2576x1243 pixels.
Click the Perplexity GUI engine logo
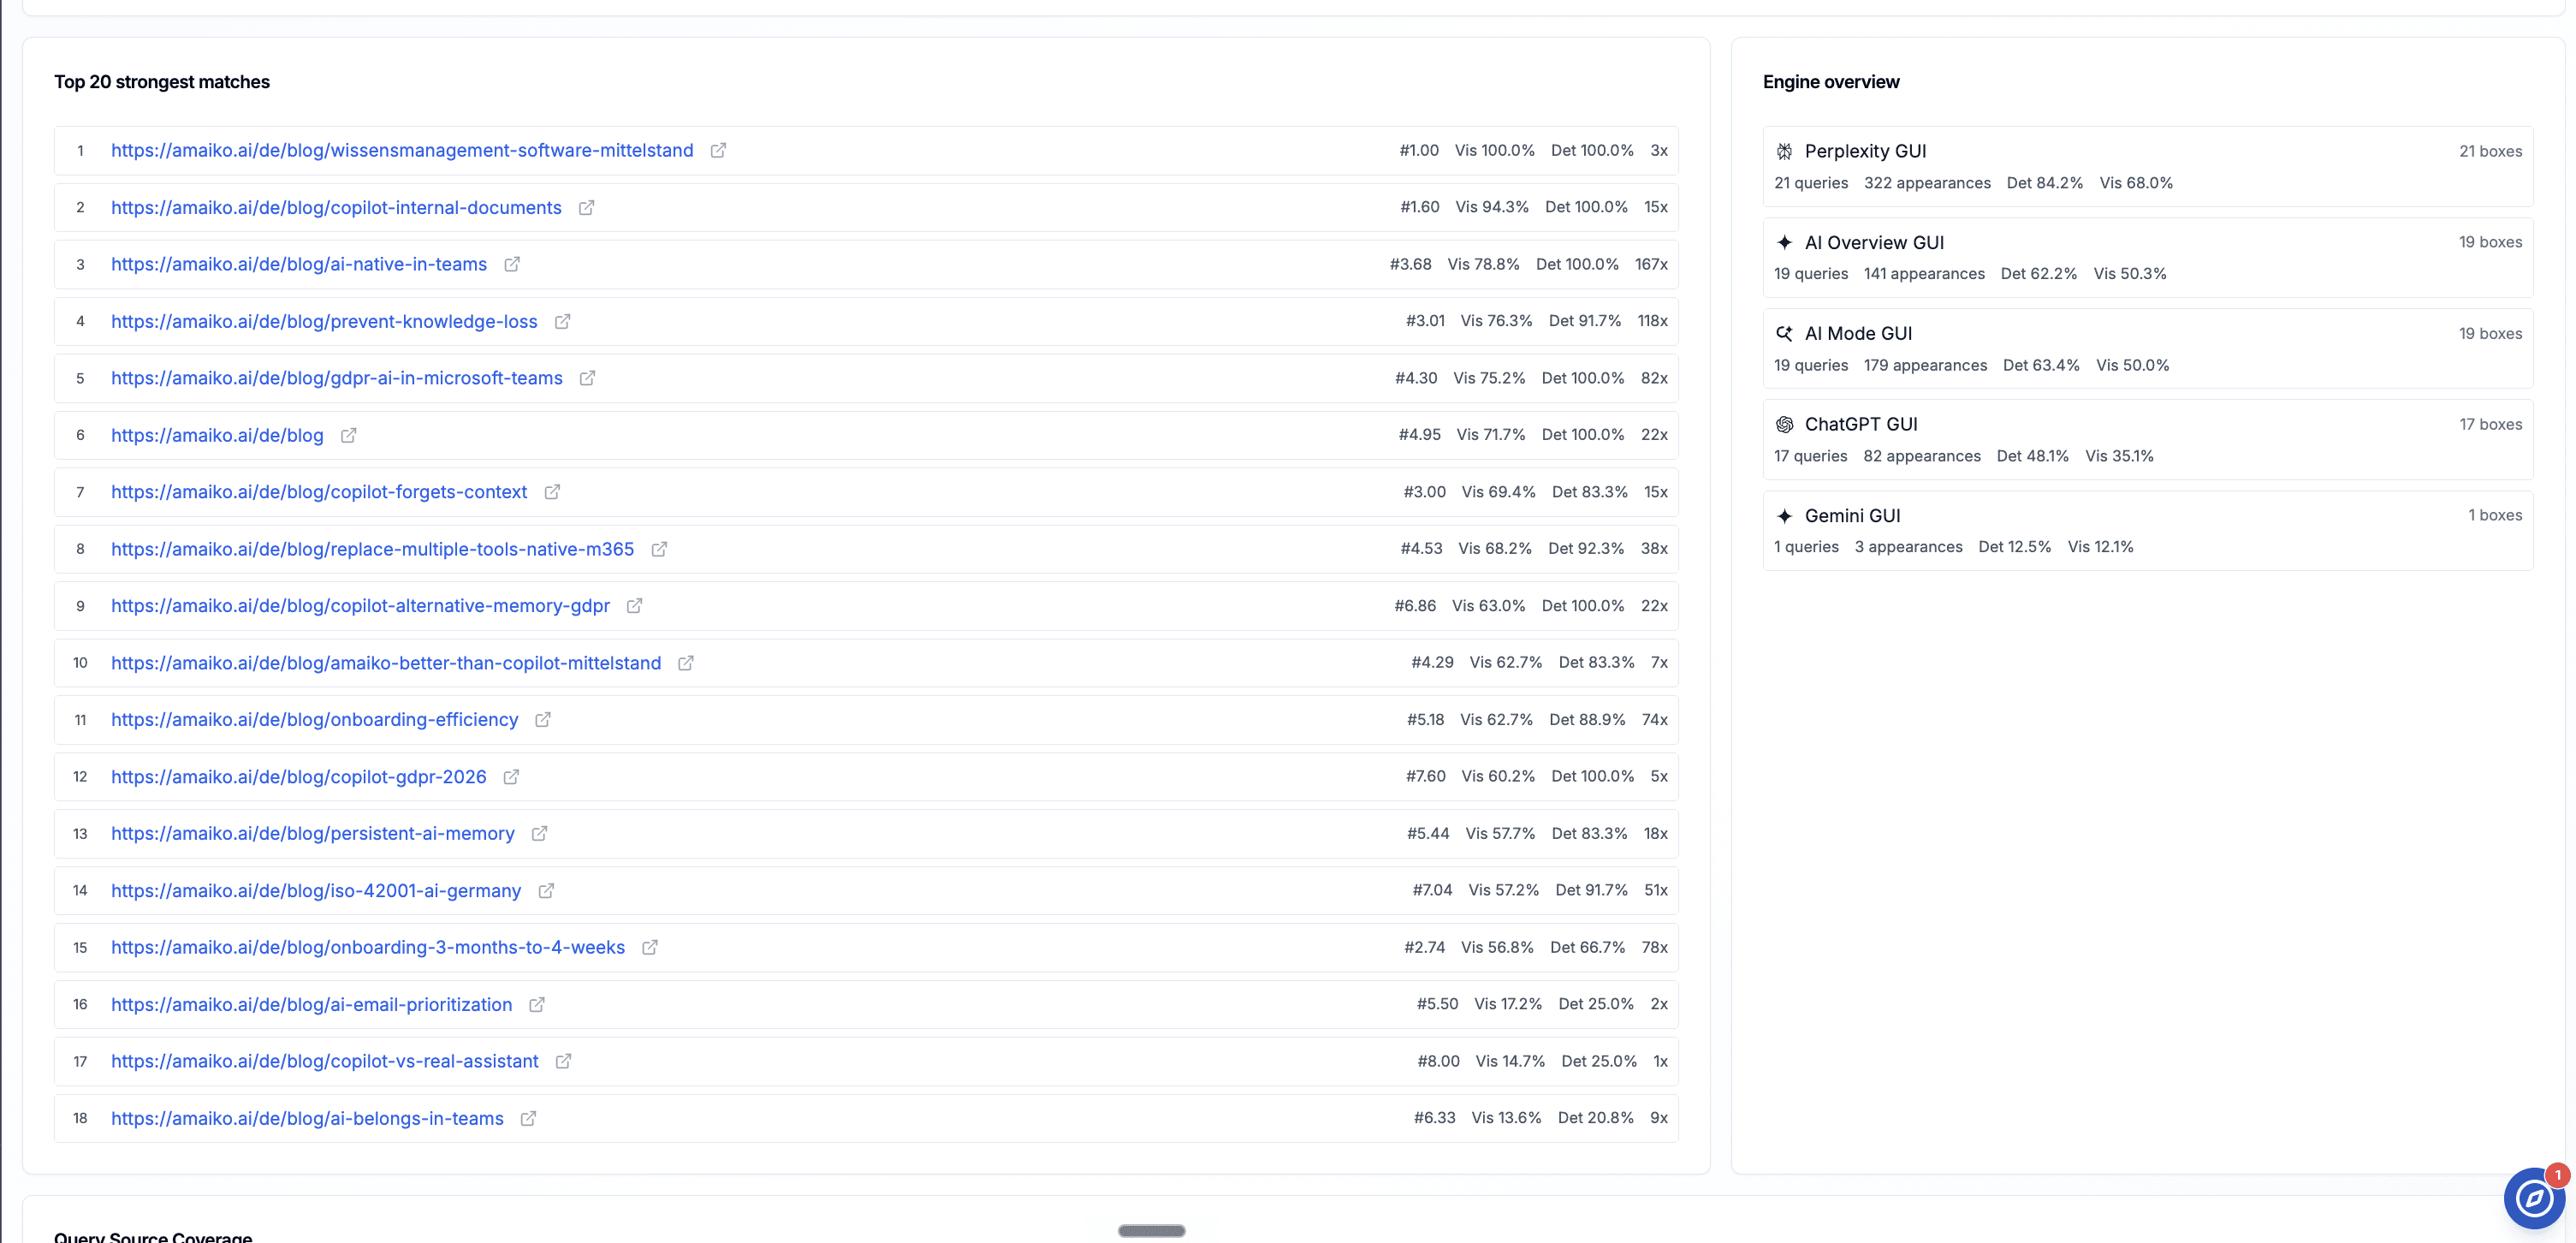[1784, 151]
